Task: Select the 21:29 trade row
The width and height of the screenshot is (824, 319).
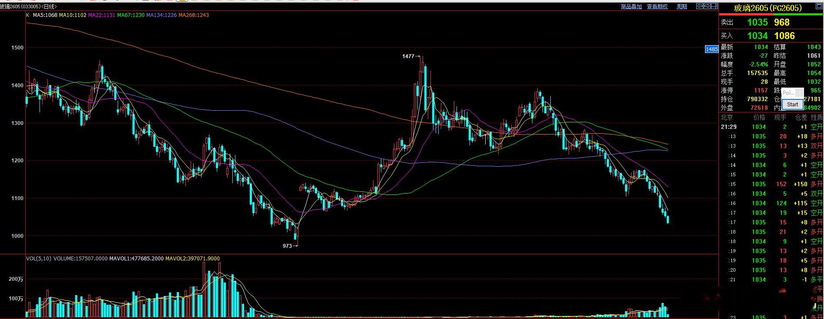Action: click(772, 127)
